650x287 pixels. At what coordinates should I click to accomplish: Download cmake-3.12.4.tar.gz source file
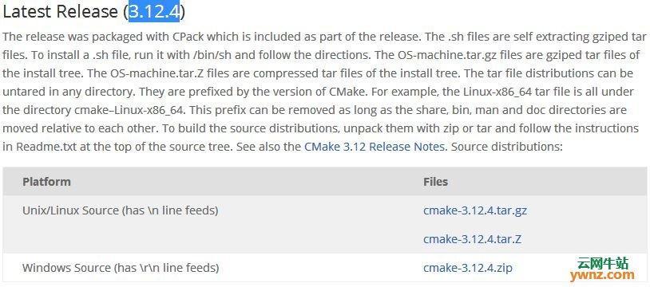coord(475,210)
